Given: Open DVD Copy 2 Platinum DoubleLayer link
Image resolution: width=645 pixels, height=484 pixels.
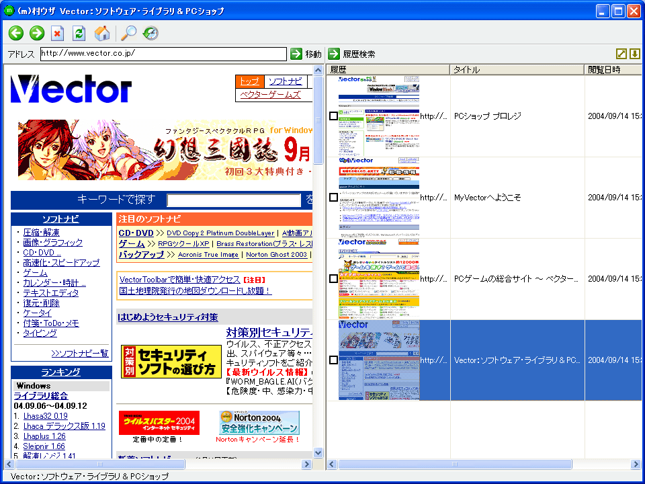Looking at the screenshot, I should [x=220, y=233].
